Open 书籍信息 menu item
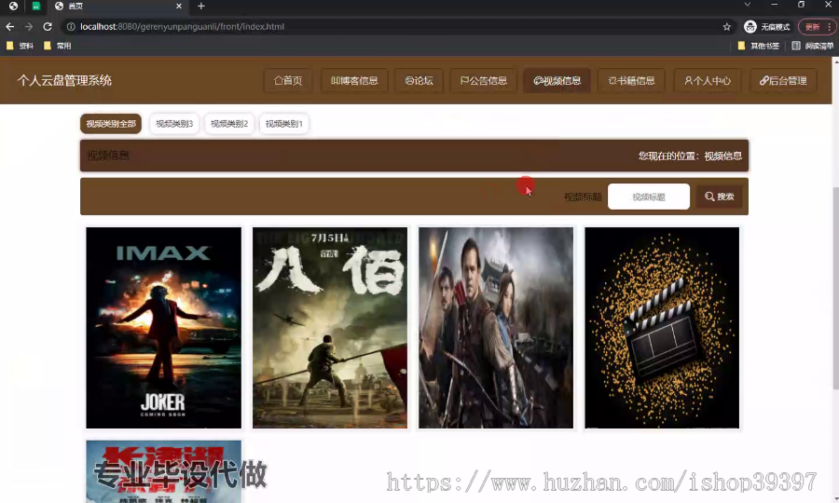Image resolution: width=839 pixels, height=503 pixels. coord(631,81)
